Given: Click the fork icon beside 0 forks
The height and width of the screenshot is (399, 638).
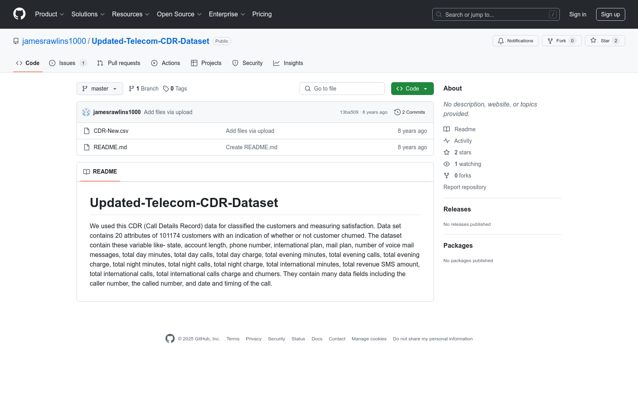Looking at the screenshot, I should coord(447,176).
